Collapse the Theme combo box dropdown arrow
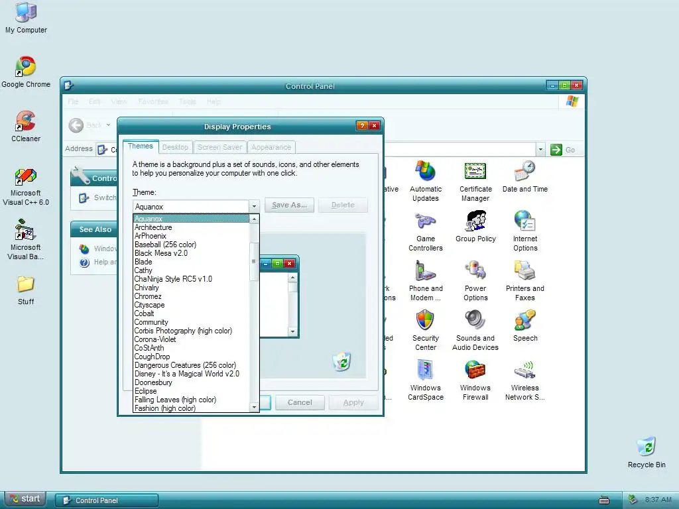The width and height of the screenshot is (679, 509). (x=254, y=207)
